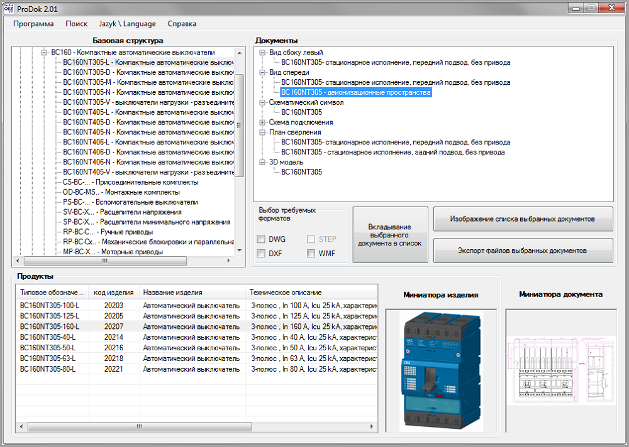Collapse the BC160 tree node

(x=45, y=53)
